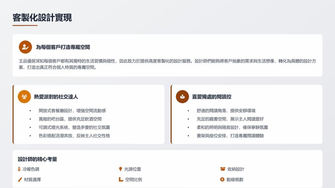Click the thermometer icon next to 冷暖色調
The image size is (335, 188).
click(x=19, y=169)
